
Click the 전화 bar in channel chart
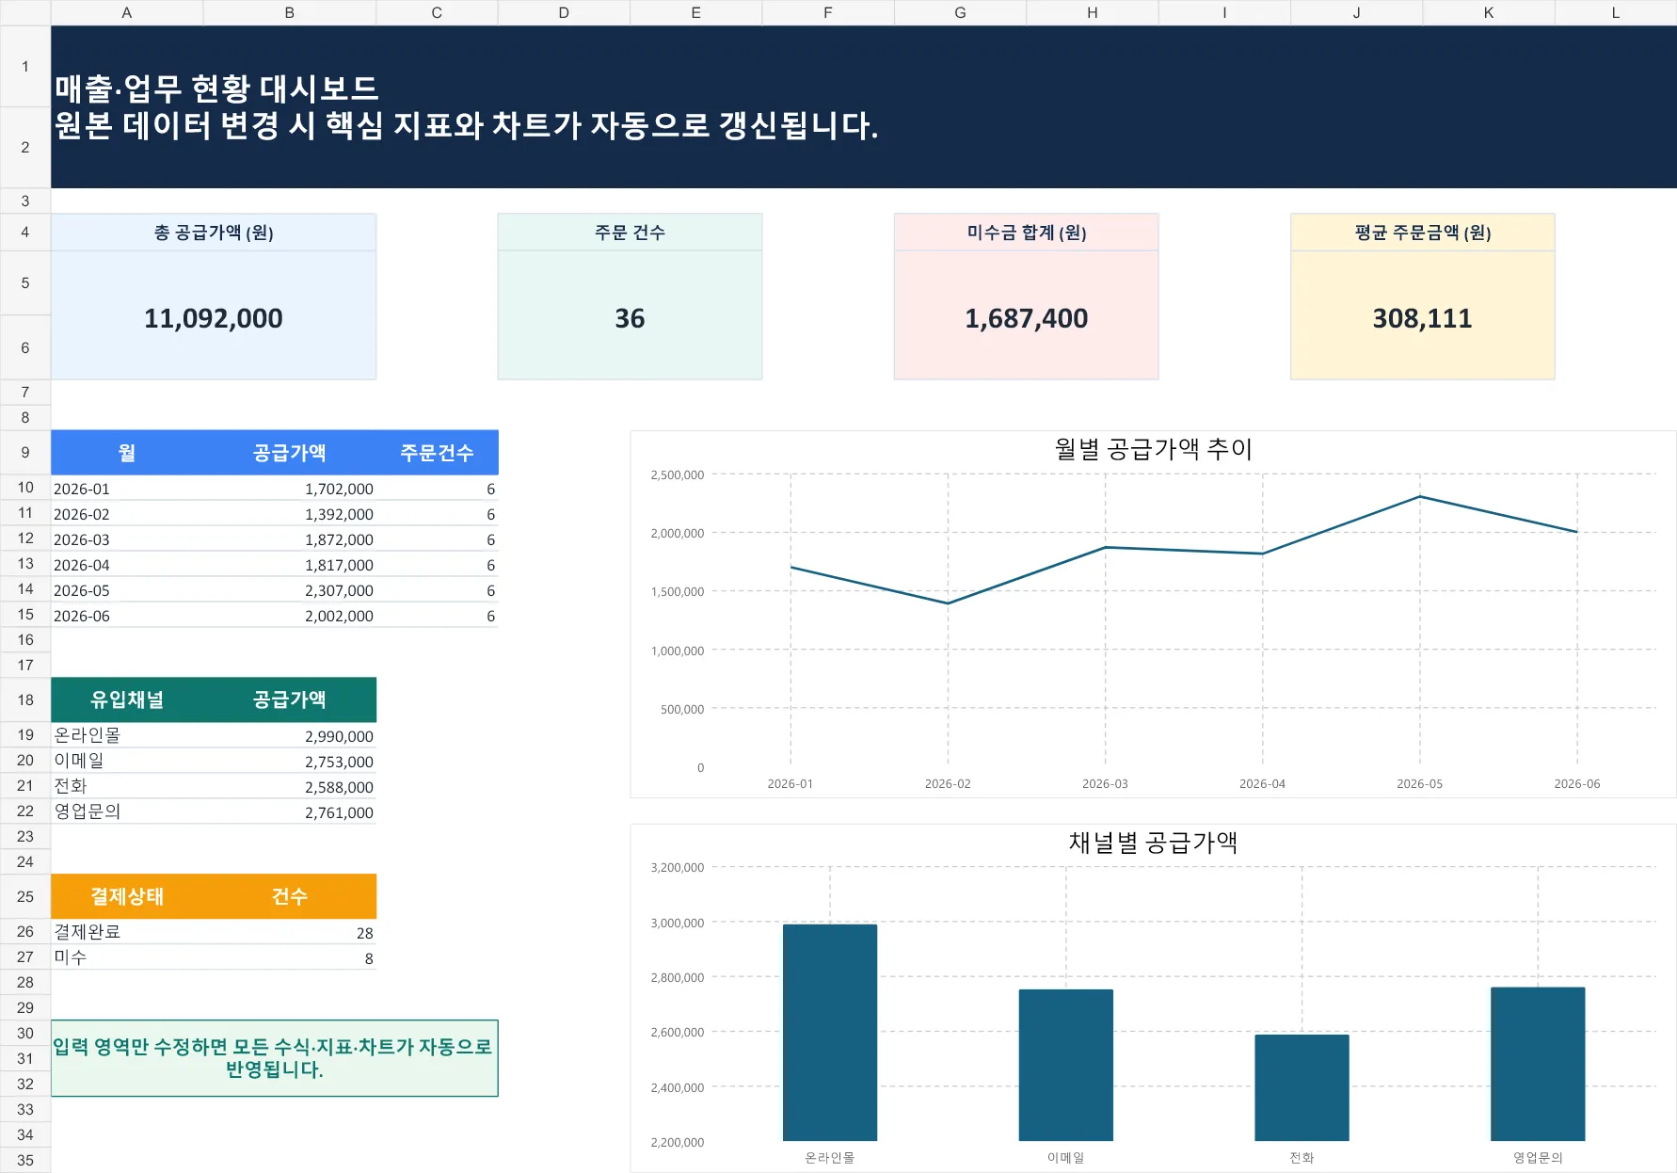pos(1302,1087)
